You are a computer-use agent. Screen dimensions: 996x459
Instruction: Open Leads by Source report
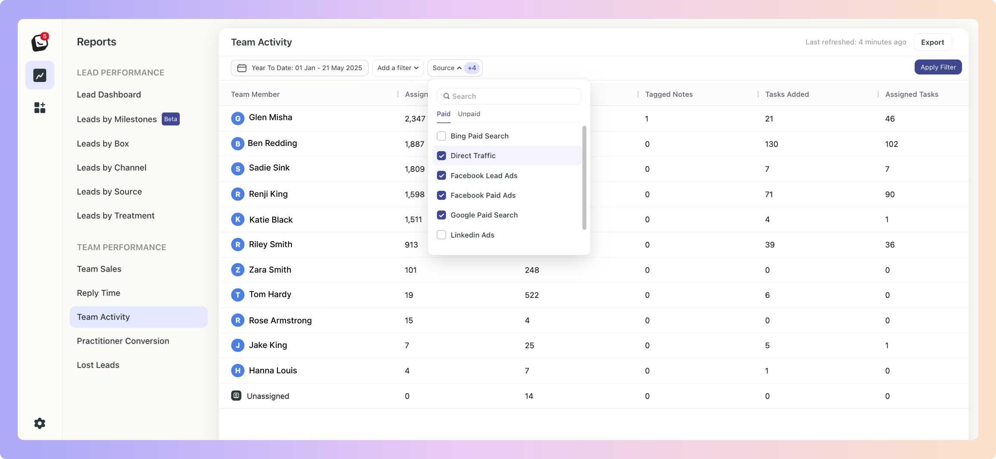point(109,192)
